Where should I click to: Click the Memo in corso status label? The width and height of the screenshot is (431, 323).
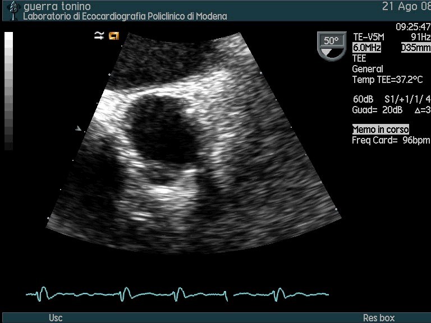pos(380,130)
